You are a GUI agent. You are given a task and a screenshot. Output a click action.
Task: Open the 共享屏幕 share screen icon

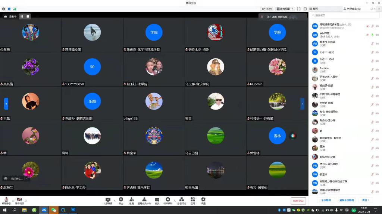click(108, 200)
